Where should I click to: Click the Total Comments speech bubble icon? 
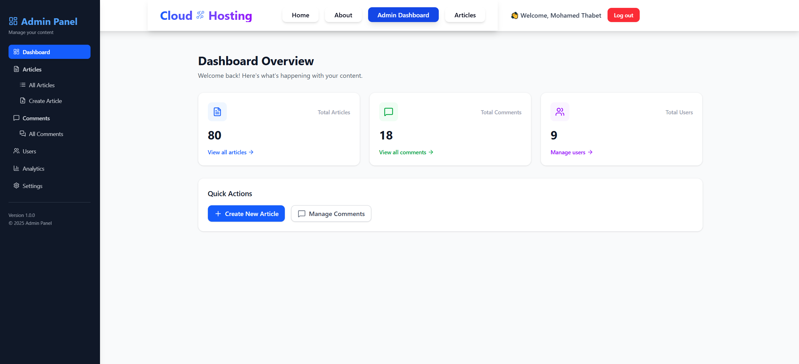389,112
